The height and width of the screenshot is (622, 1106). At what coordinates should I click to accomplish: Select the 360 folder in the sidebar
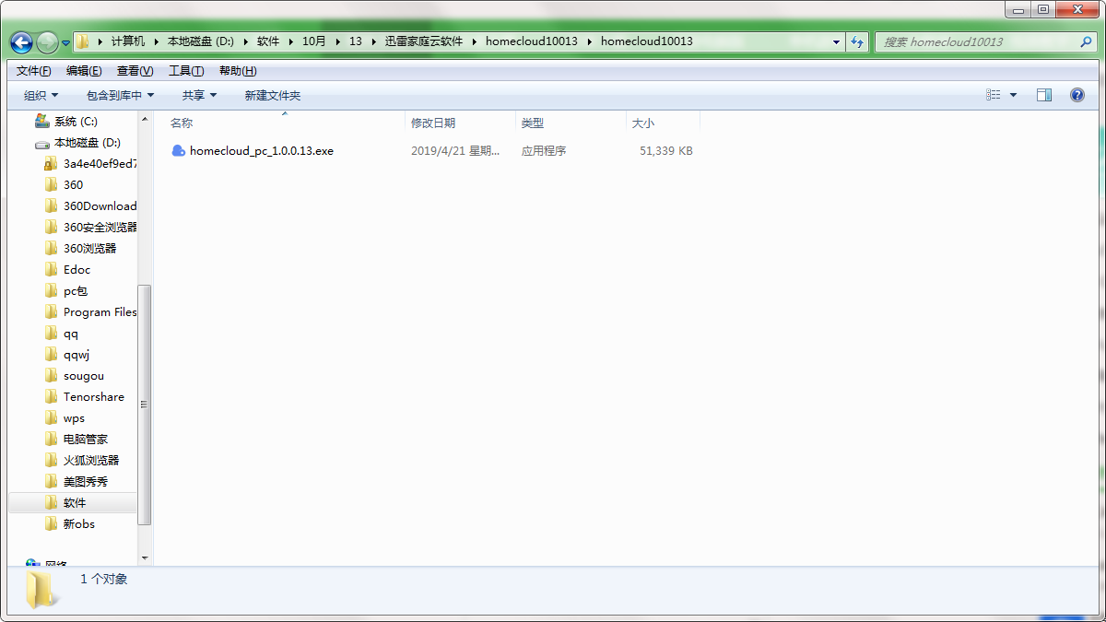point(73,185)
